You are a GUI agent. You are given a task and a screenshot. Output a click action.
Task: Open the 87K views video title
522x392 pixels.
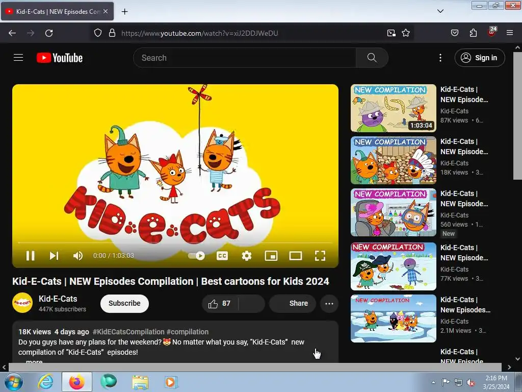pyautogui.click(x=464, y=94)
